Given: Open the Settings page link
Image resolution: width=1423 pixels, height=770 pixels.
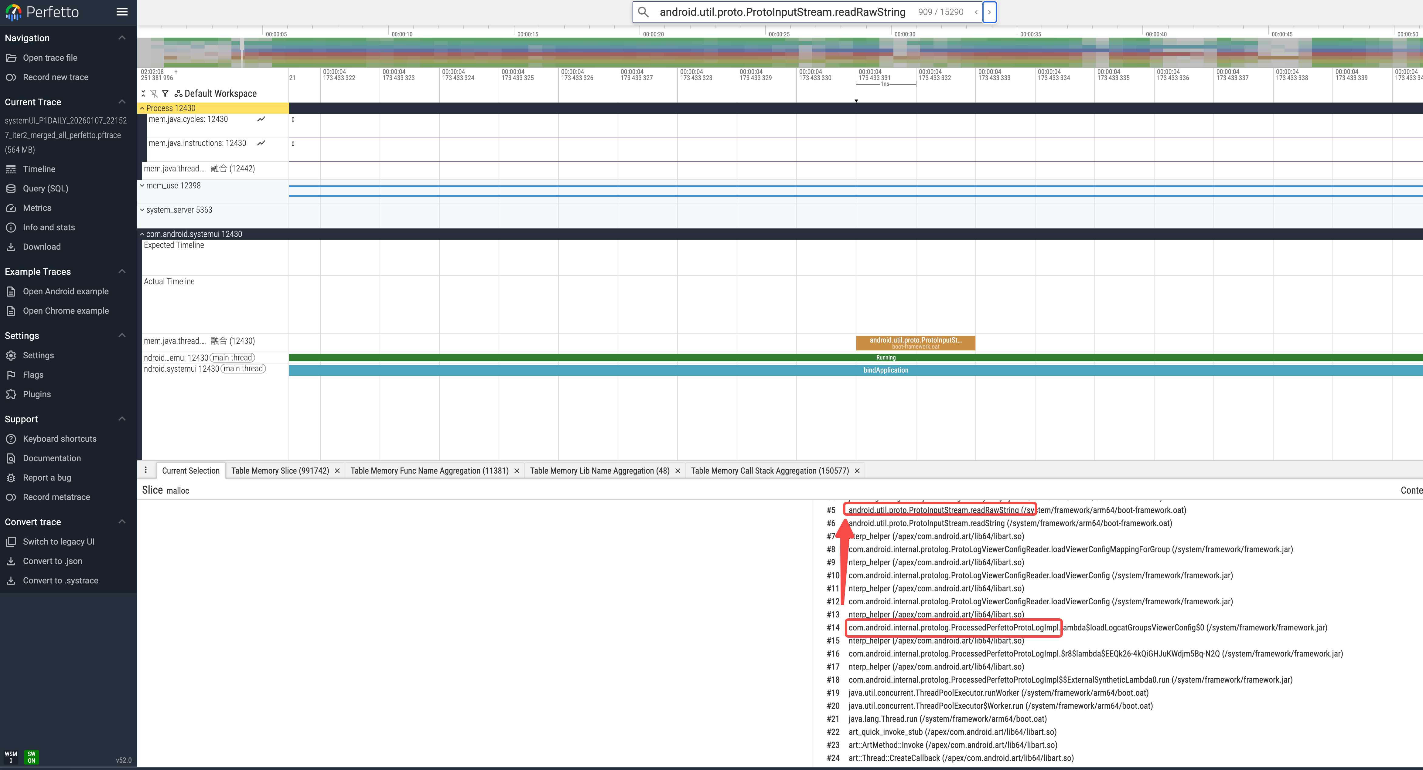Looking at the screenshot, I should (x=38, y=356).
